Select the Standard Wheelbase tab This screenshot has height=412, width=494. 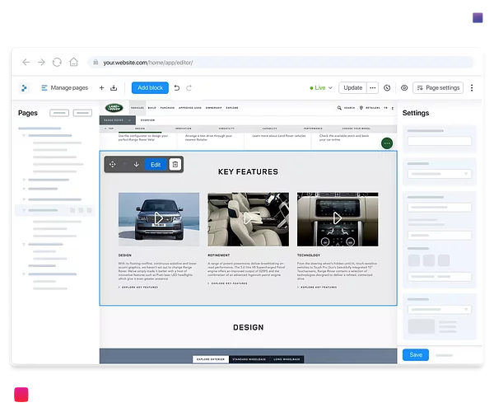pos(247,359)
